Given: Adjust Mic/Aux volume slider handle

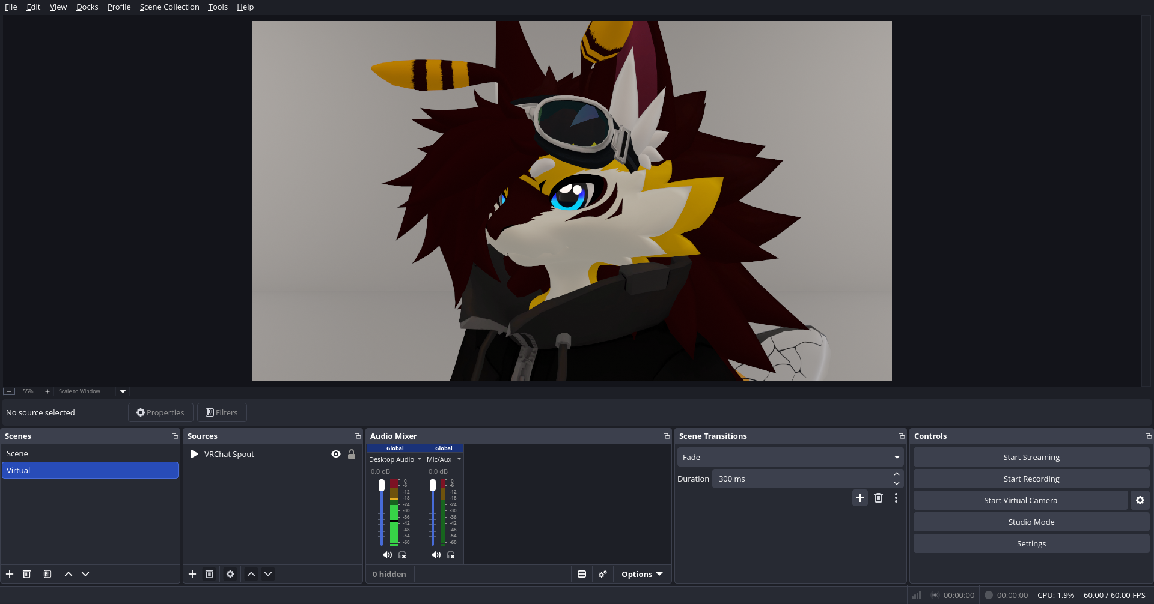Looking at the screenshot, I should [433, 485].
